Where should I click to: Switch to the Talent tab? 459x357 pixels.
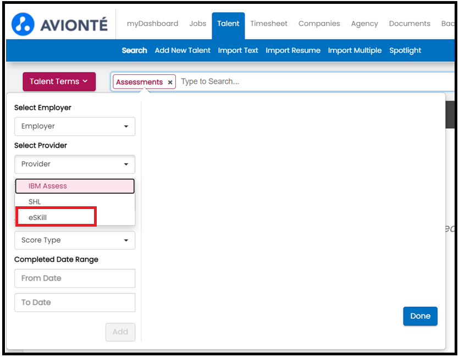click(x=228, y=25)
